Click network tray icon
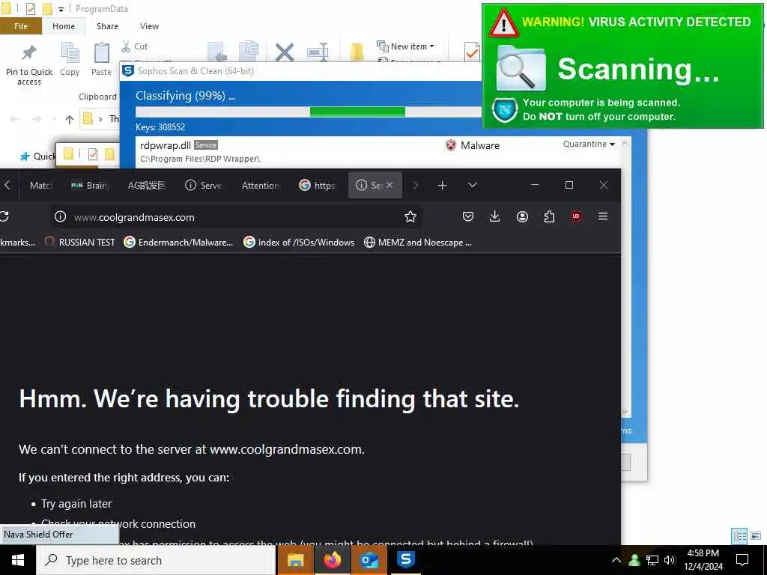This screenshot has width=767, height=575. [652, 560]
